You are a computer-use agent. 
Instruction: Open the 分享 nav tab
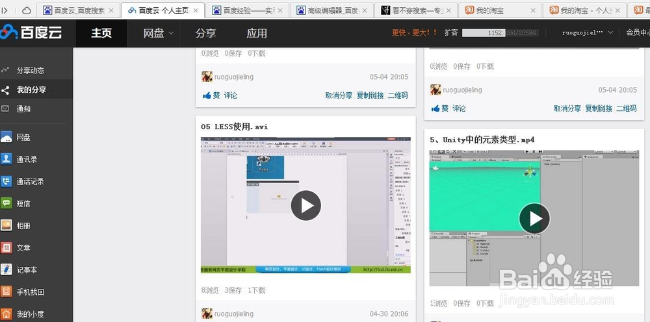coord(205,33)
